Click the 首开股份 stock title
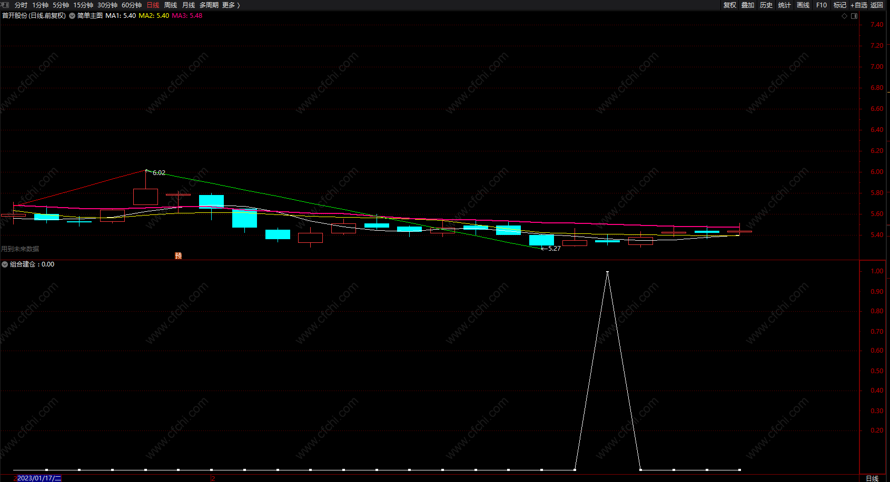 click(x=15, y=16)
